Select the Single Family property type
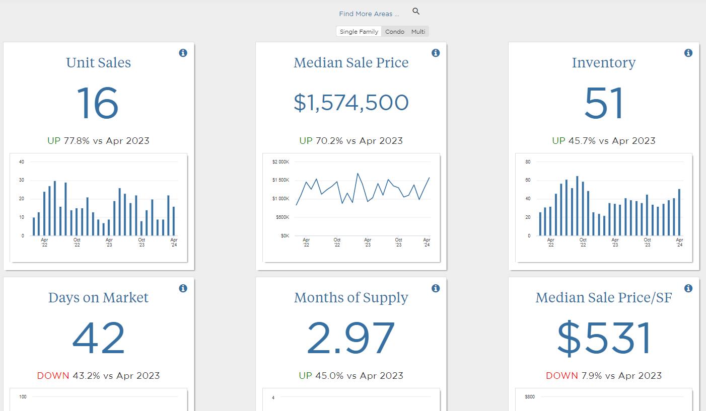Screen dimensions: 706x411 359,32
